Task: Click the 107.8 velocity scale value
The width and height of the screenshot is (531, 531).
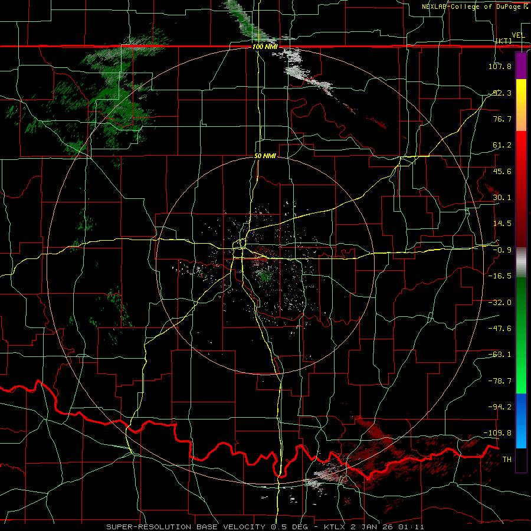Action: pyautogui.click(x=500, y=66)
